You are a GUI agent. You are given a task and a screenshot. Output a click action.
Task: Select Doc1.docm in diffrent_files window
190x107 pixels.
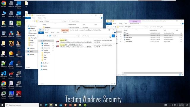(x=129, y=37)
